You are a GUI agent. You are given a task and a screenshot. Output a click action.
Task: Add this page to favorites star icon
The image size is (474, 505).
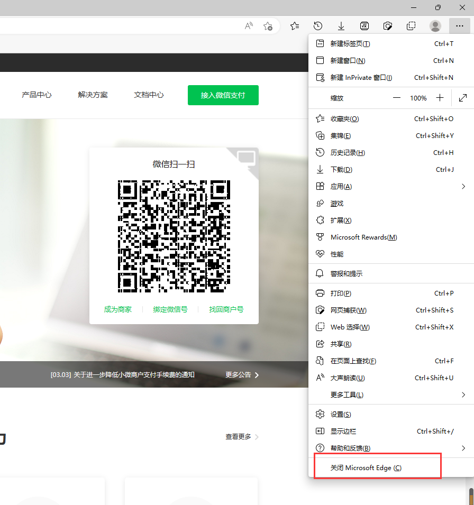click(x=268, y=26)
